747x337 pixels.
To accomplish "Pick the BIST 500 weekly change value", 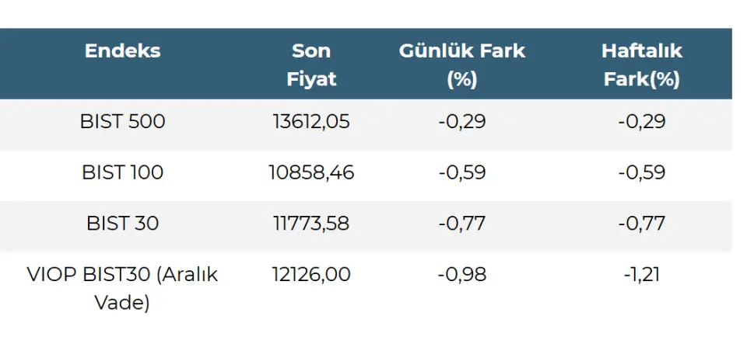I will click(642, 121).
